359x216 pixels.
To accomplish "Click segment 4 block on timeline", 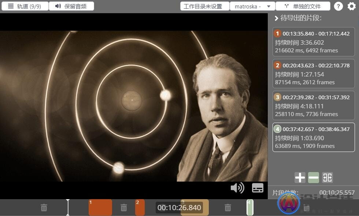I will [x=250, y=208].
